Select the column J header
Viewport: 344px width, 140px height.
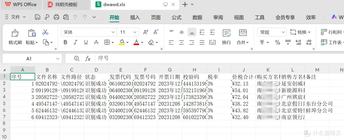[x=243, y=70]
